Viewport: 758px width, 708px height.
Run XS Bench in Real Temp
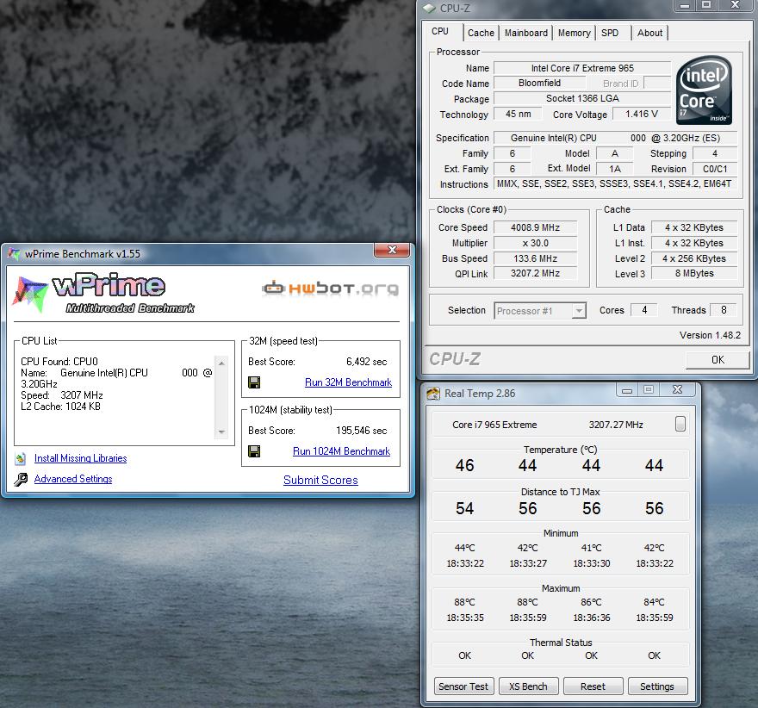click(x=528, y=686)
